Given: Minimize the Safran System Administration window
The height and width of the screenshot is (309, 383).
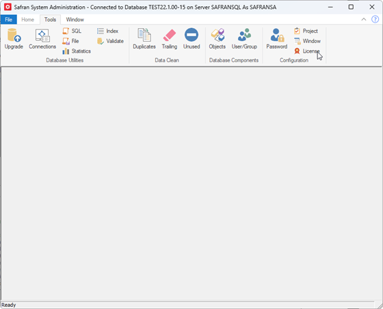Looking at the screenshot, I should tap(330, 7).
